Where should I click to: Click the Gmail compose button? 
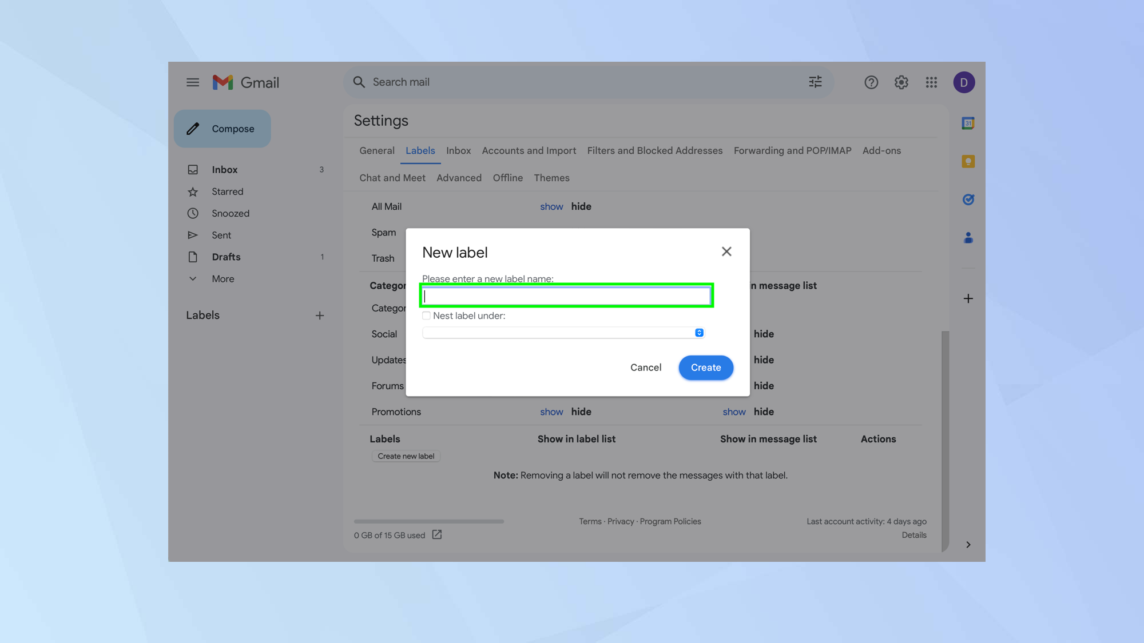[223, 128]
